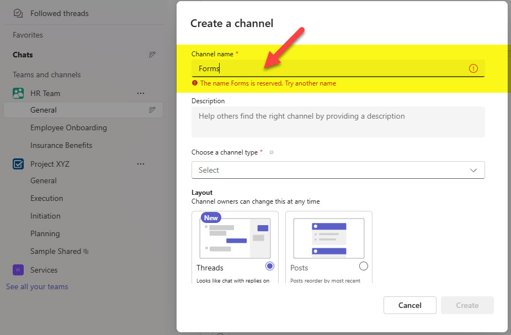
Task: Open the Chats section
Action: 23,55
